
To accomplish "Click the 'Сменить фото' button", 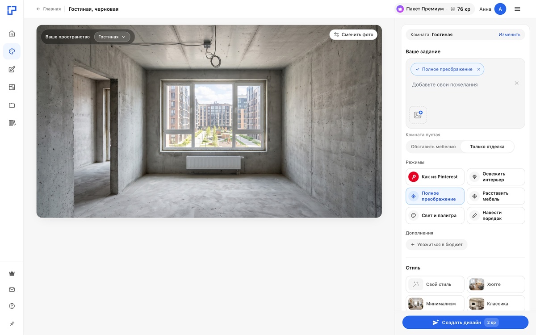I will tap(353, 34).
